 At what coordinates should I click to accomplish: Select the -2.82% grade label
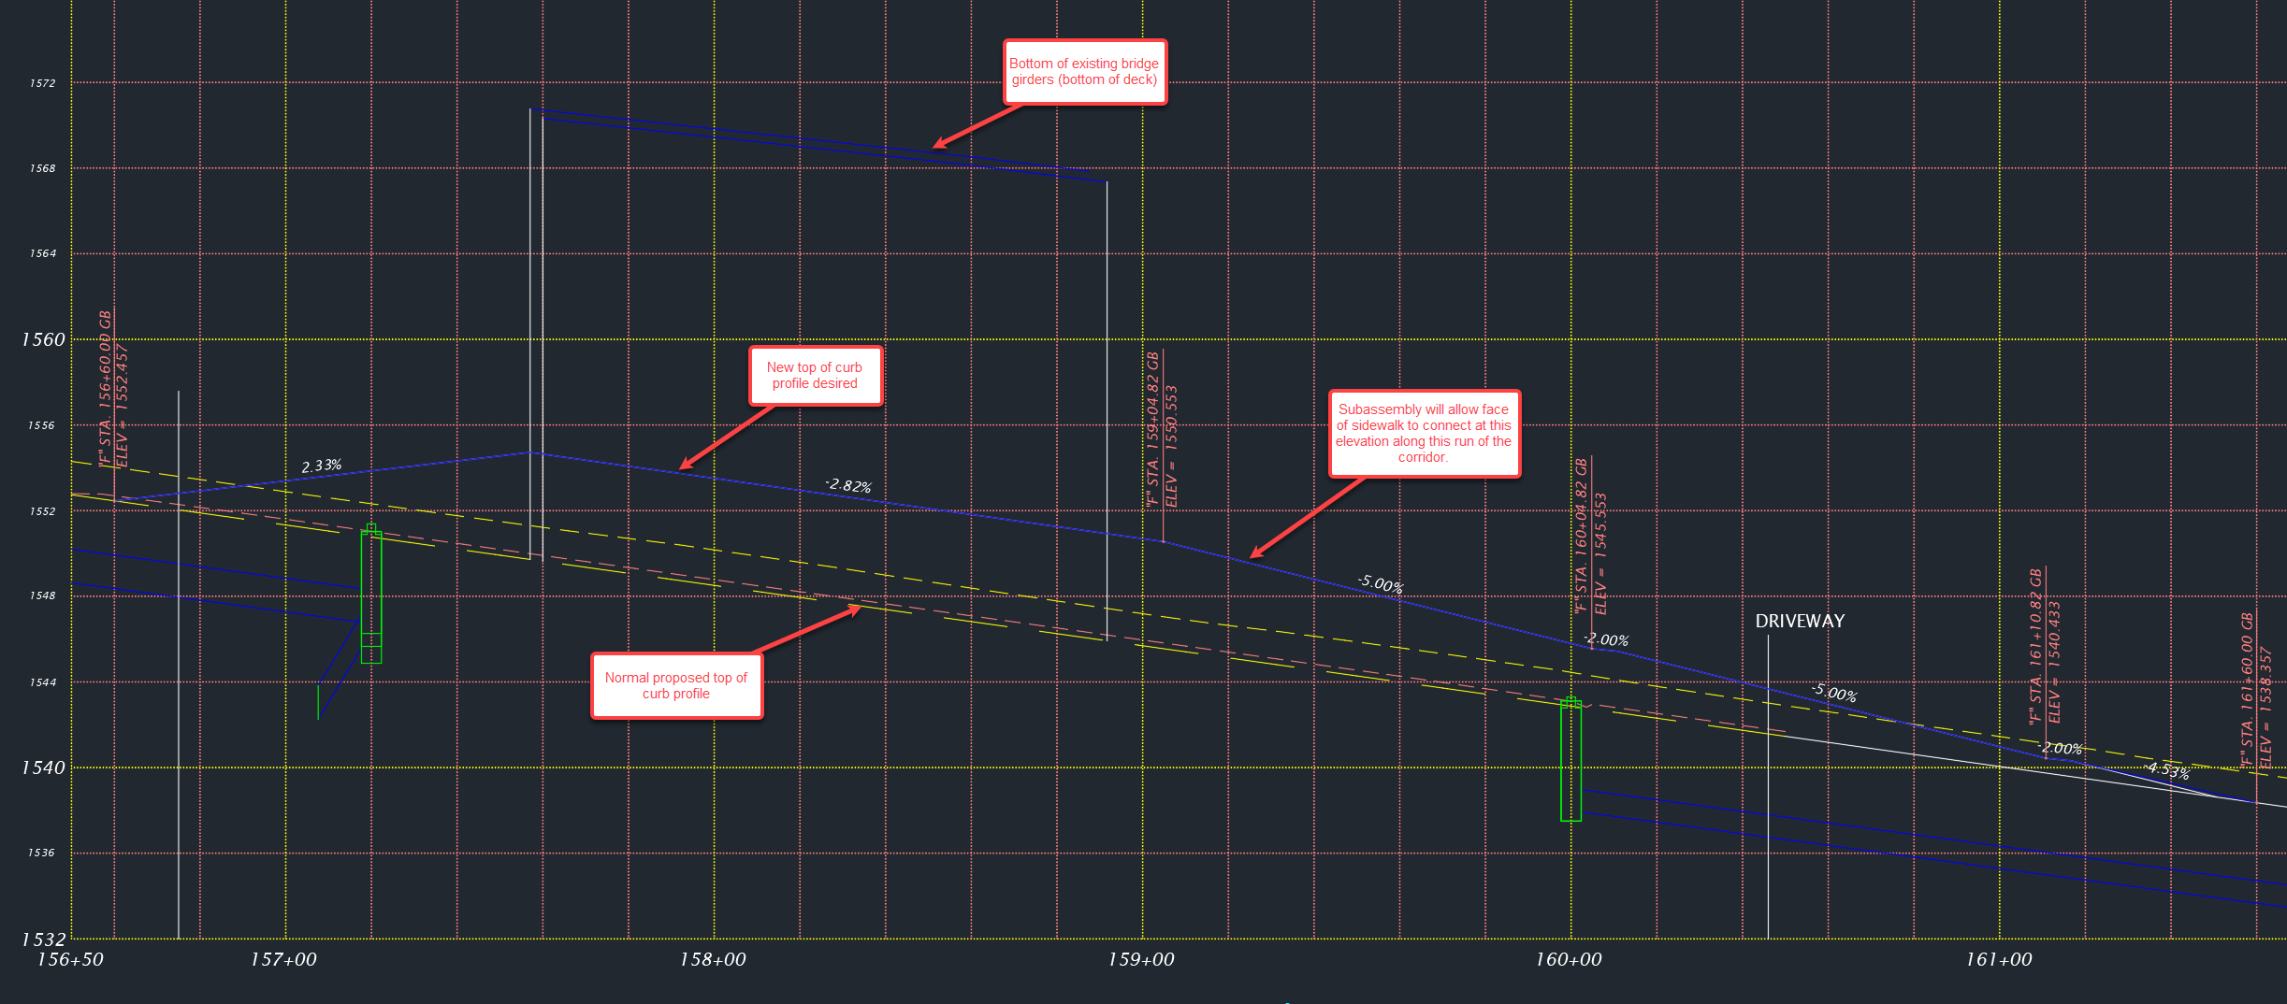[849, 485]
